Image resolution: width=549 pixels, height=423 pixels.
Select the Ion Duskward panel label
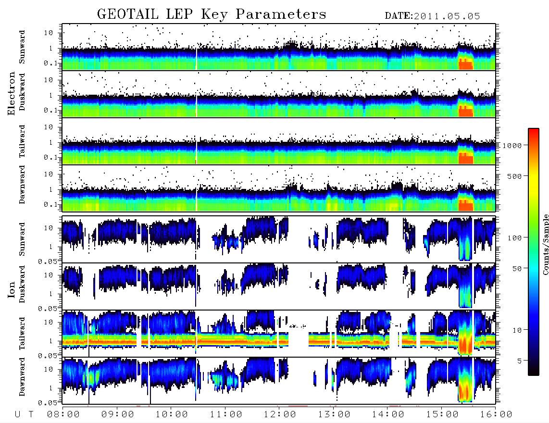point(22,285)
